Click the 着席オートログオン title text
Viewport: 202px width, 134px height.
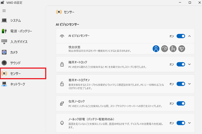pyautogui.click(x=79, y=80)
